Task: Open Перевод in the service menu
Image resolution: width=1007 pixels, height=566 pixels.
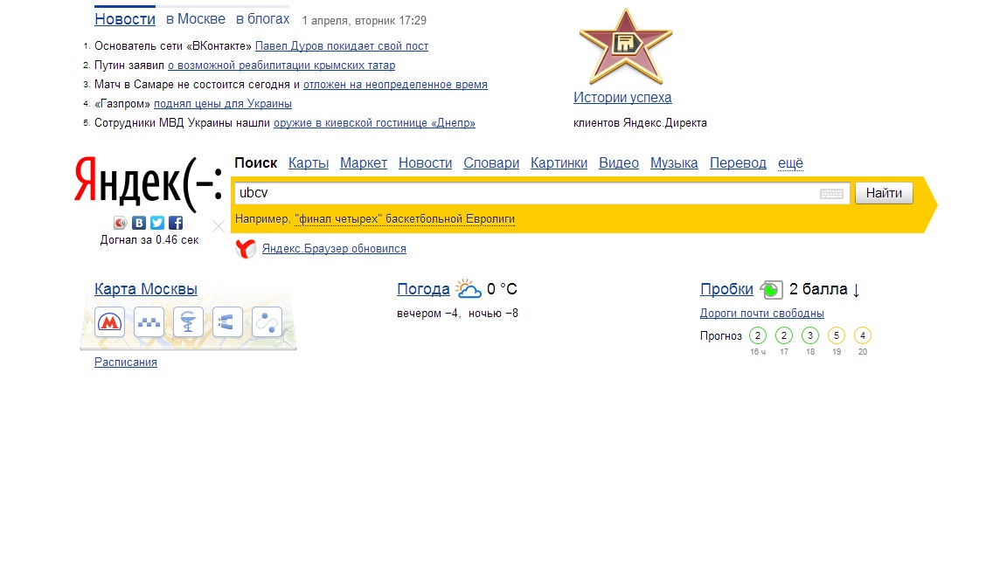Action: (x=738, y=163)
